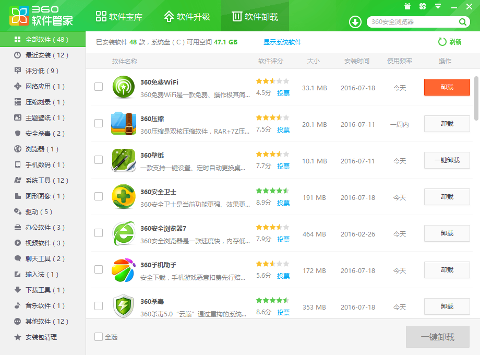The width and height of the screenshot is (480, 355).
Task: Click the software list vertical scrollbar
Action: 476,98
